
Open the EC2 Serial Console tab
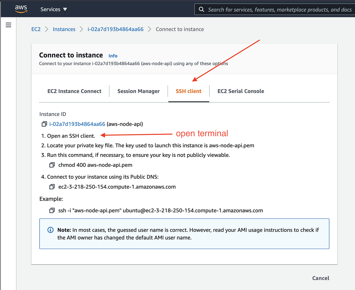[240, 91]
